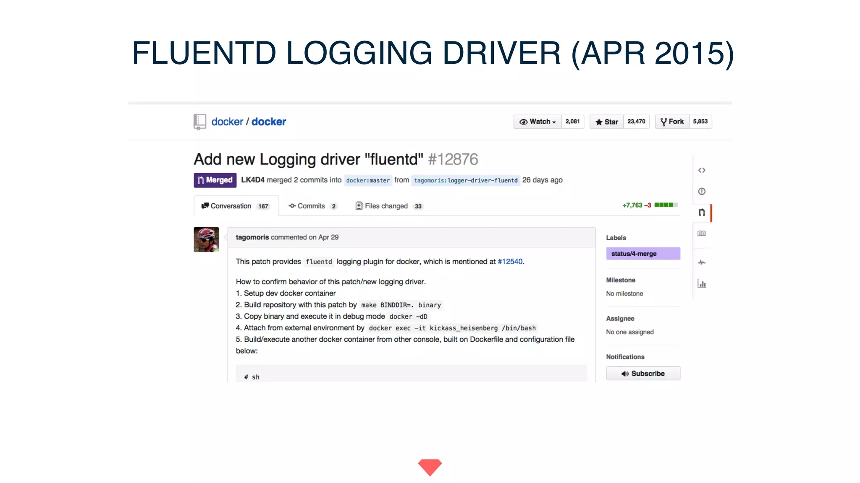Click the 'No milestone' text

coord(624,293)
